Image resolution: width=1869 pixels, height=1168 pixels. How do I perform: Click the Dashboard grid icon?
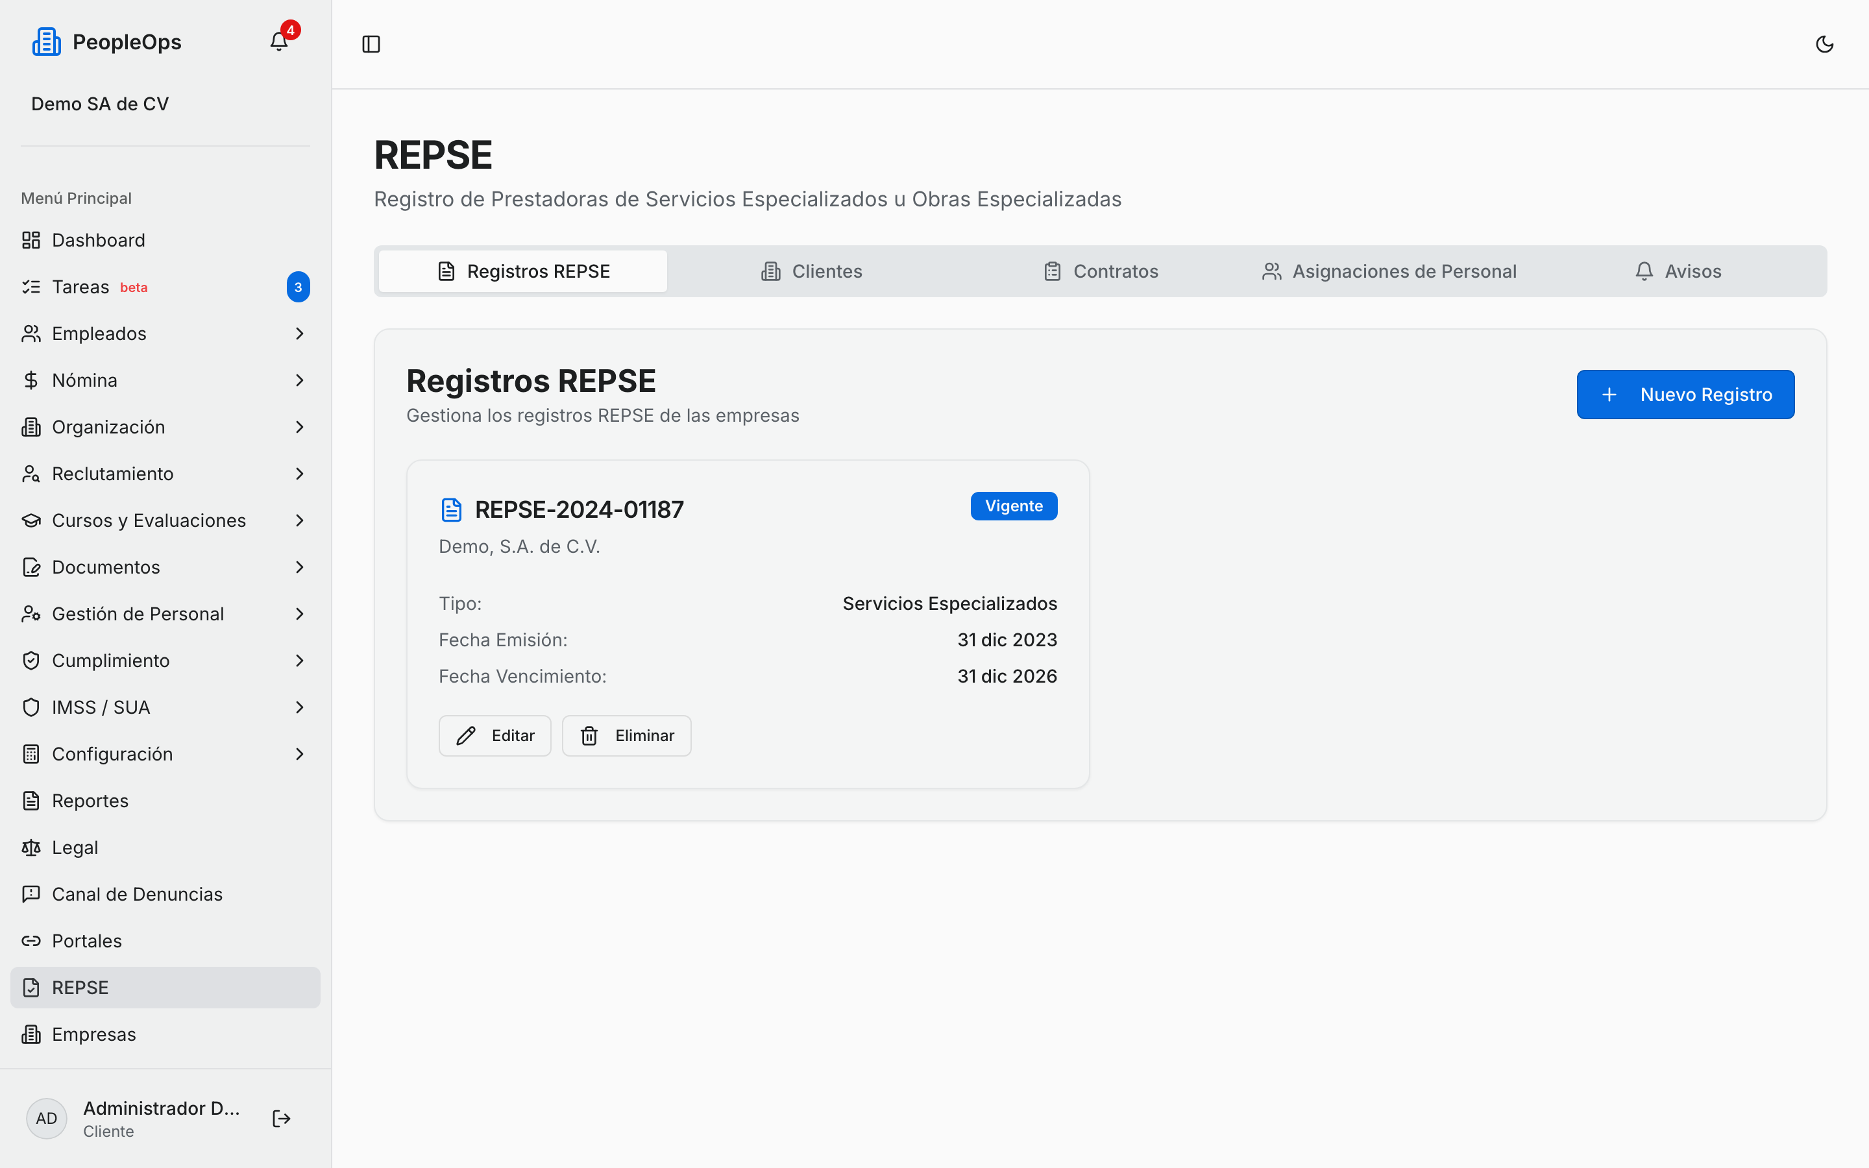click(x=31, y=240)
